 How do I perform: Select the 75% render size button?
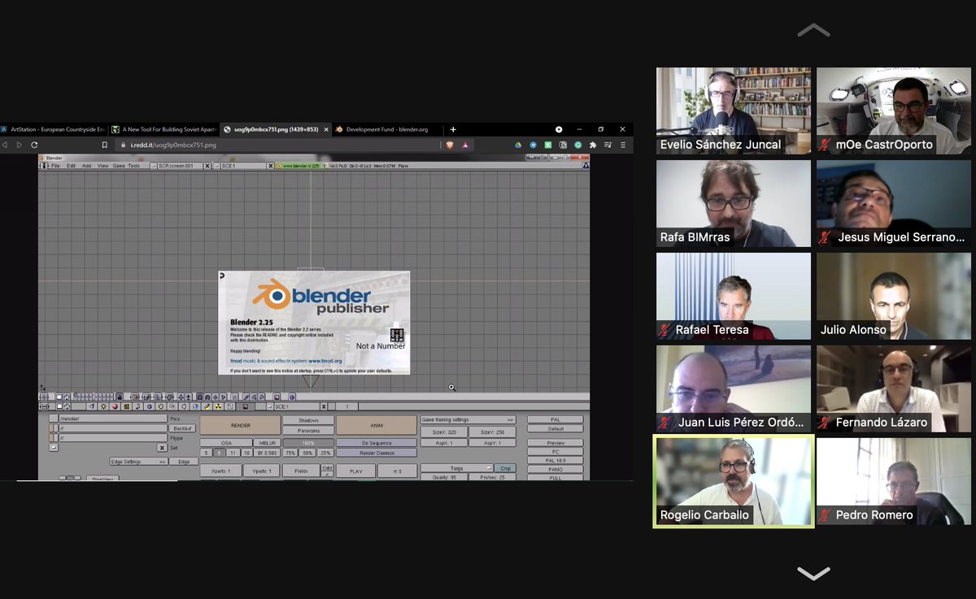pos(290,453)
